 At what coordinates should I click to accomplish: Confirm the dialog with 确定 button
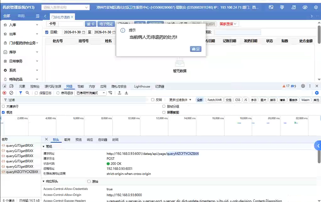point(196,49)
